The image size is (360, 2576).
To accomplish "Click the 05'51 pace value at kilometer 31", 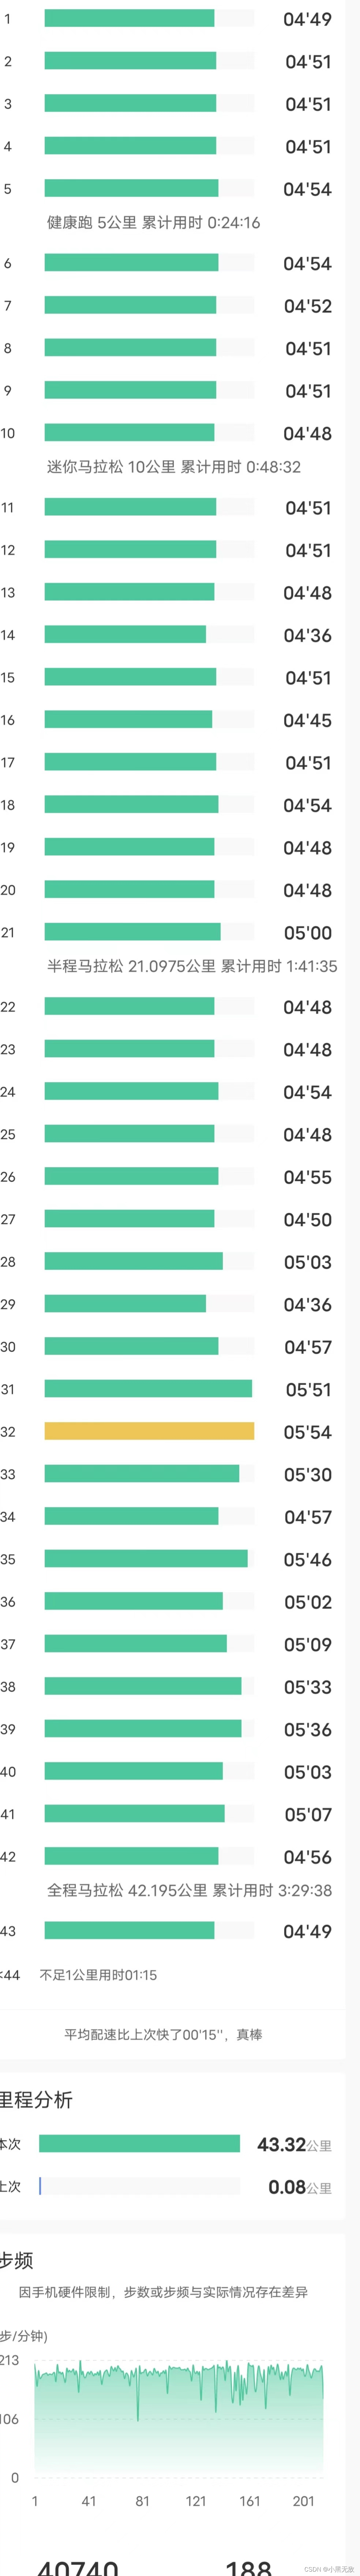I will click(x=308, y=1389).
